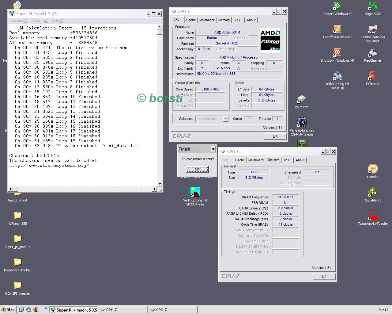Screen dimensions: 392x314
Task: Activate second CPU-Z taskbar button
Action: (173, 310)
